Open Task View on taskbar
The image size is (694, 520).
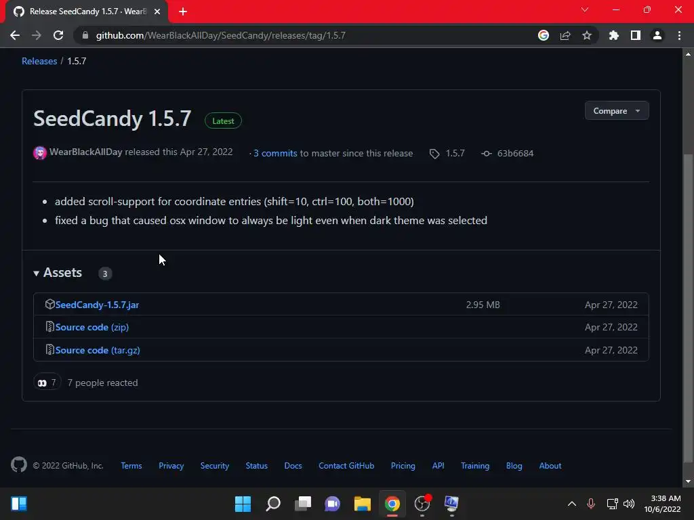click(303, 504)
